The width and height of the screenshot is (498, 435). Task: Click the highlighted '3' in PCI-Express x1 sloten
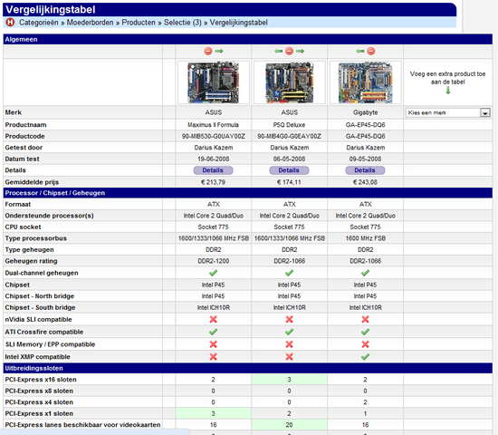[x=213, y=413]
